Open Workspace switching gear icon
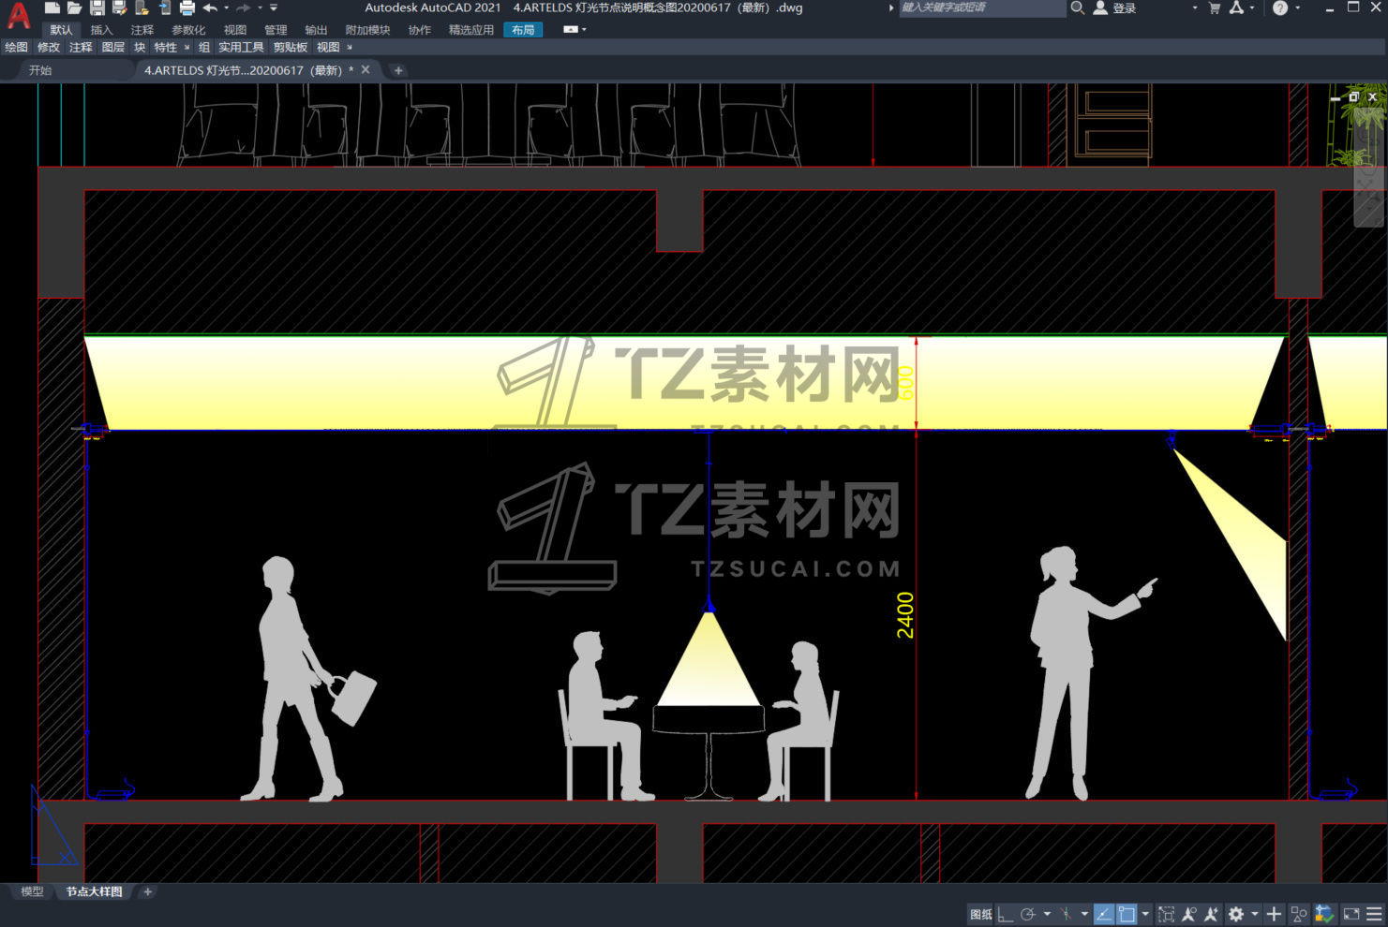 click(x=1236, y=914)
